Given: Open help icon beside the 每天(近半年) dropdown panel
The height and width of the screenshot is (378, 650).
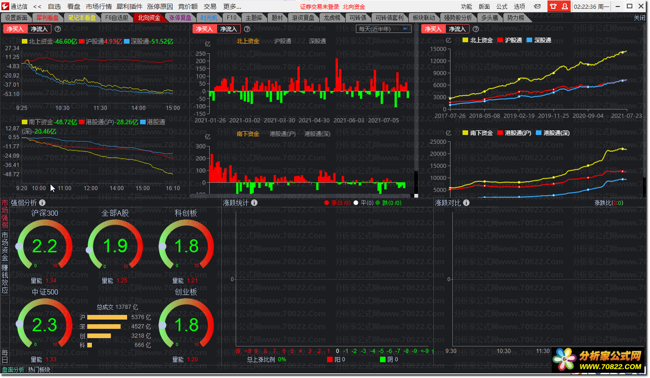Looking at the screenshot, I should tap(247, 29).
